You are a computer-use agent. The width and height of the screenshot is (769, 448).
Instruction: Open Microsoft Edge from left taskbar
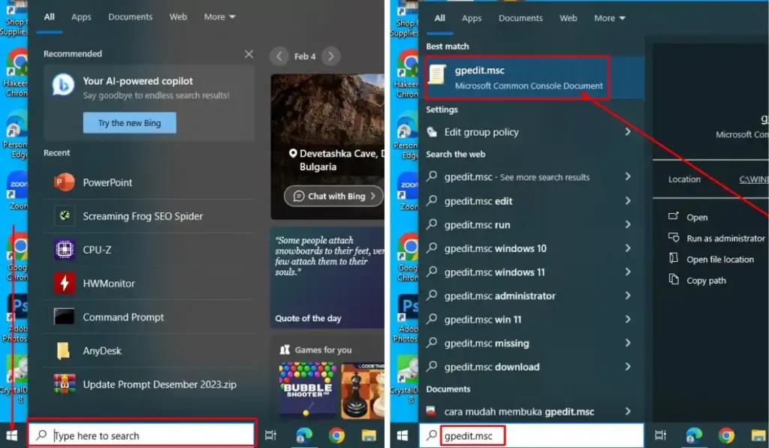[304, 435]
